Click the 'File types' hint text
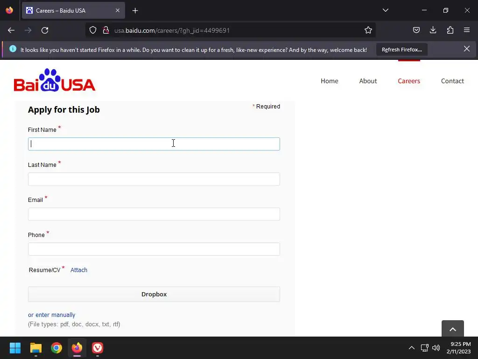 click(74, 324)
